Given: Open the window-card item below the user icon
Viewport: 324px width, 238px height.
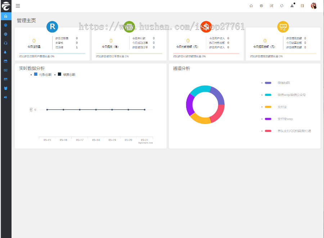Looking at the screenshot, I should tap(5, 61).
